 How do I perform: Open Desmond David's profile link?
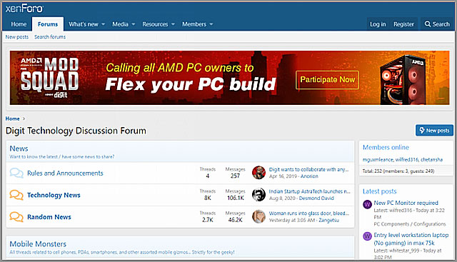point(316,198)
